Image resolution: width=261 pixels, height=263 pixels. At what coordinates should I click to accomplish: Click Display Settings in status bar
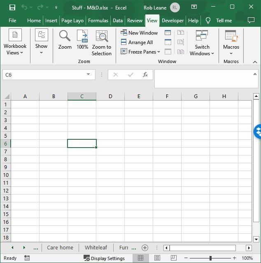click(104, 258)
